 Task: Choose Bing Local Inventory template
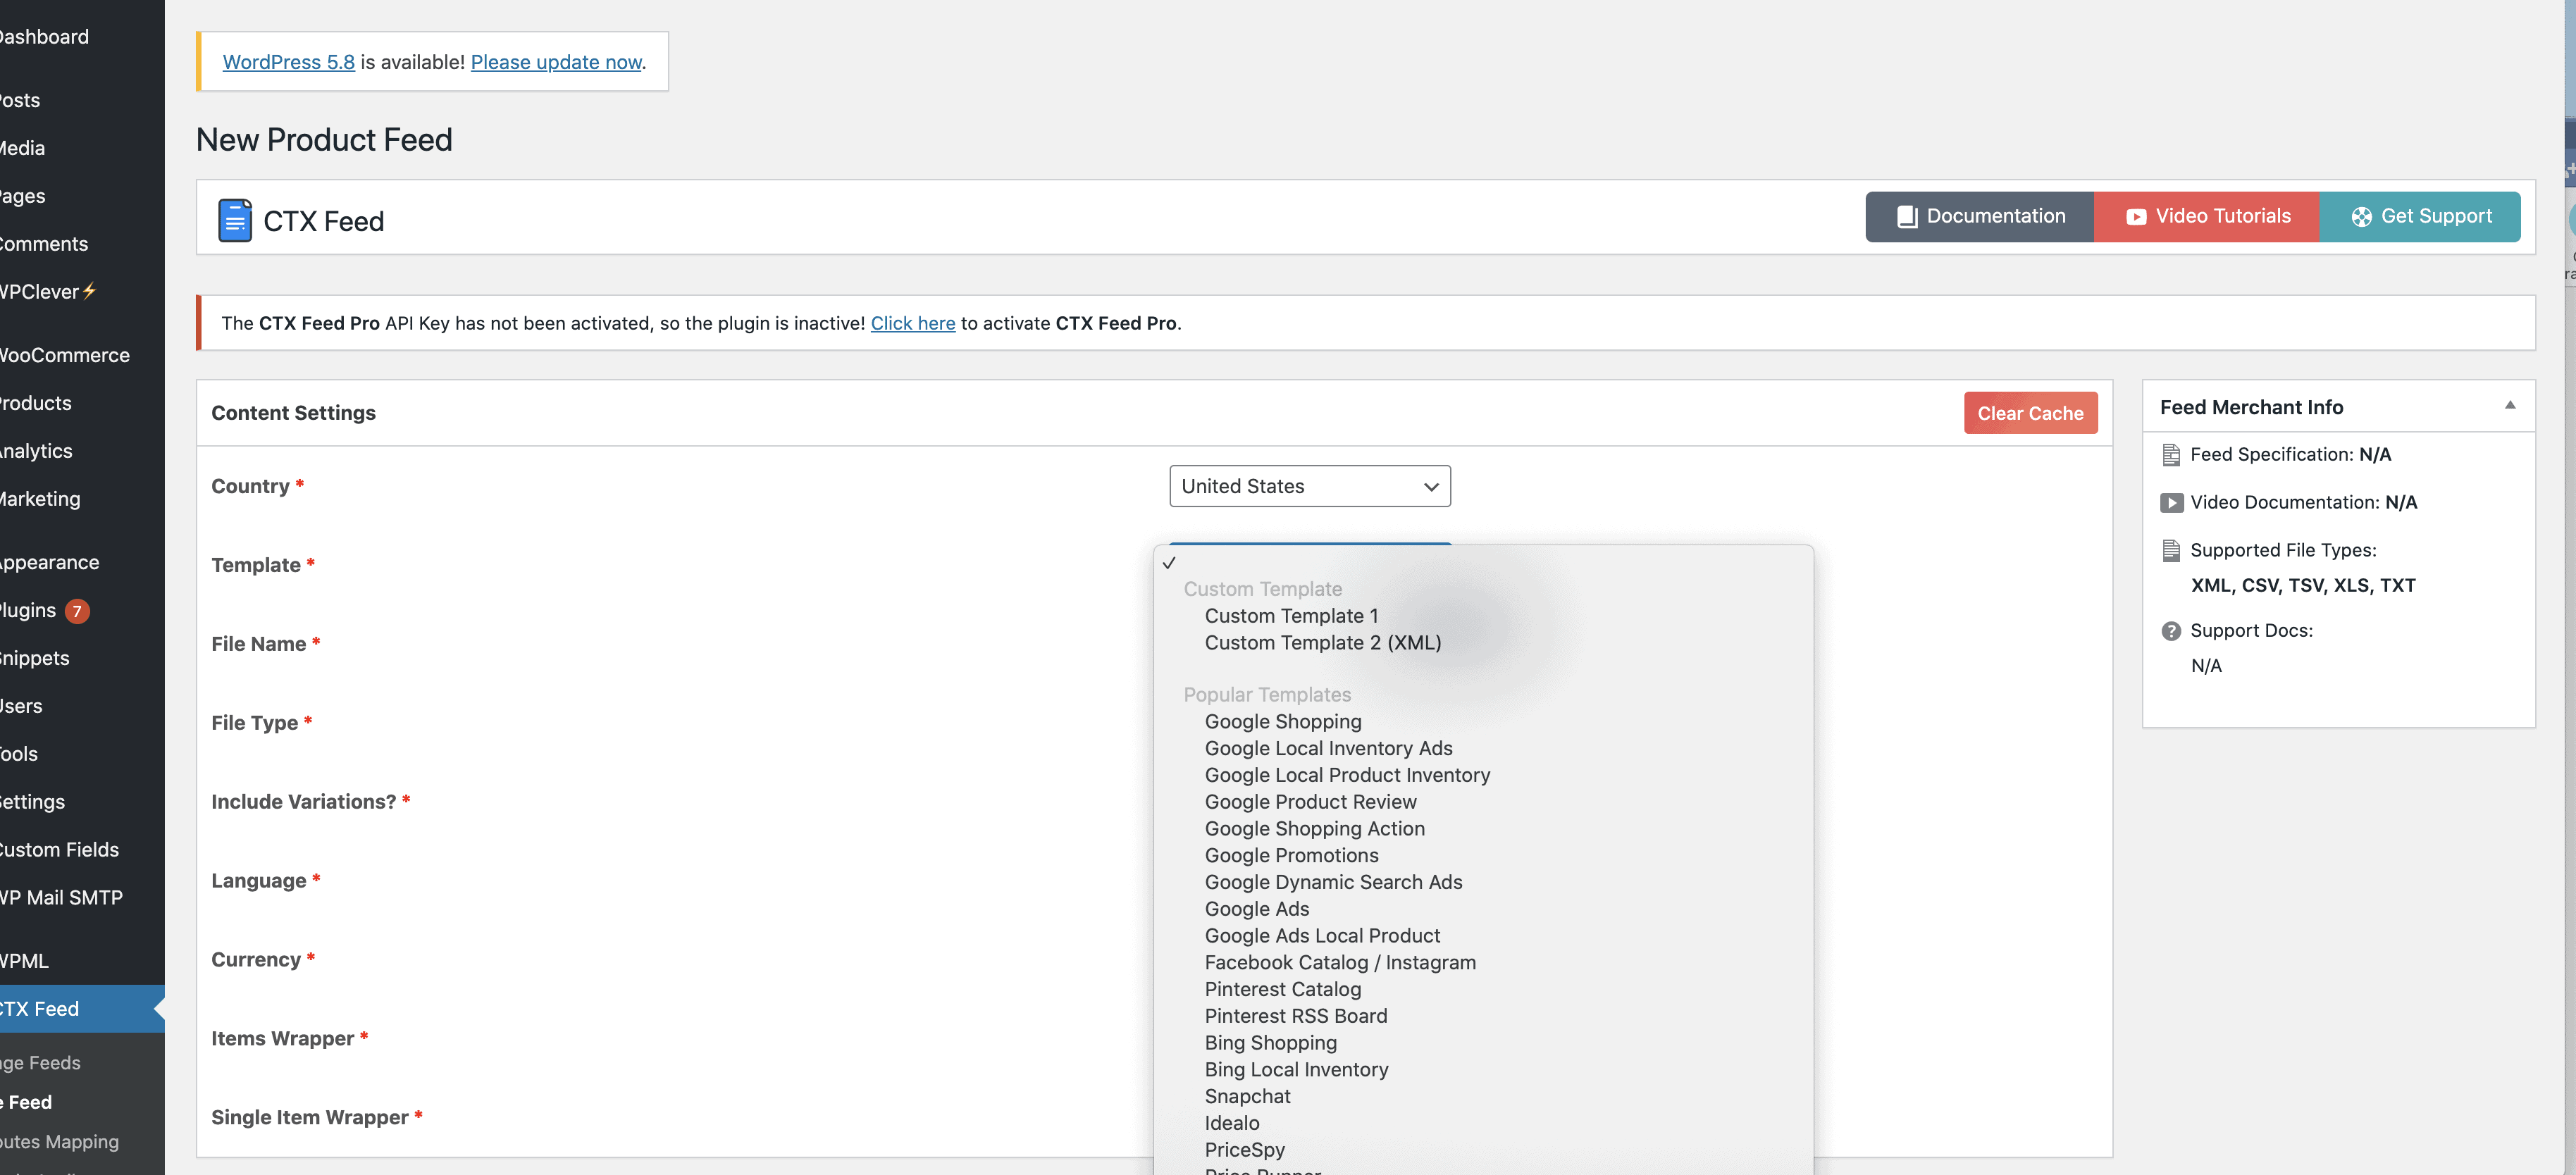pos(1296,1070)
